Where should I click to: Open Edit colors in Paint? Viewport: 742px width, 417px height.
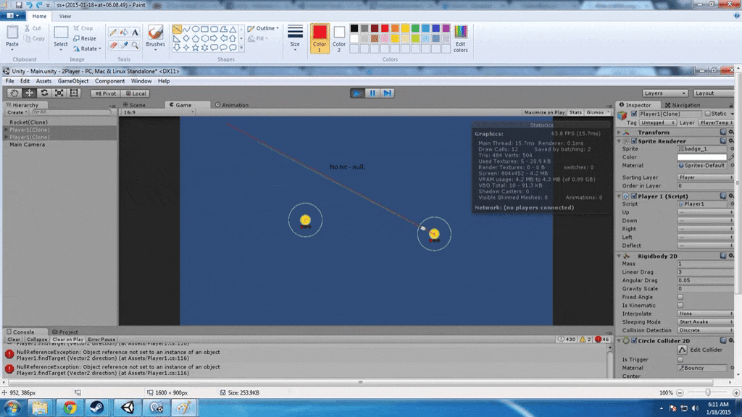(x=460, y=38)
